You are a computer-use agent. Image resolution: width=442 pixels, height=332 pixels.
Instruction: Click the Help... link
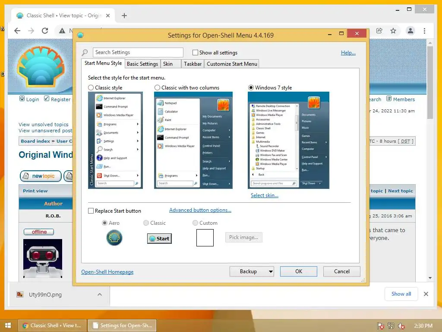coord(348,52)
